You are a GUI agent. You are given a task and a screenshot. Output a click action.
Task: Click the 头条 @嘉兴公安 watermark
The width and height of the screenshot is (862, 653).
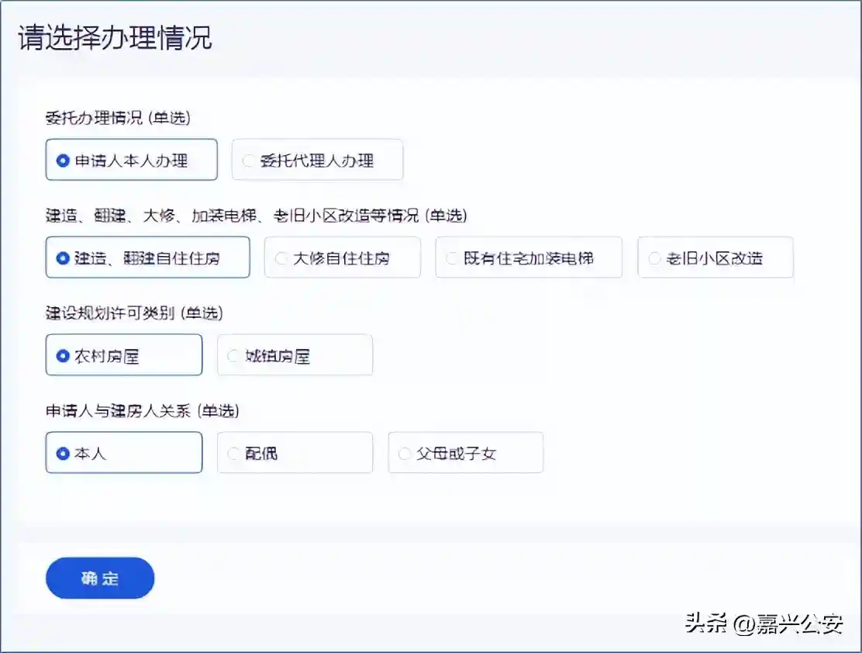764,624
